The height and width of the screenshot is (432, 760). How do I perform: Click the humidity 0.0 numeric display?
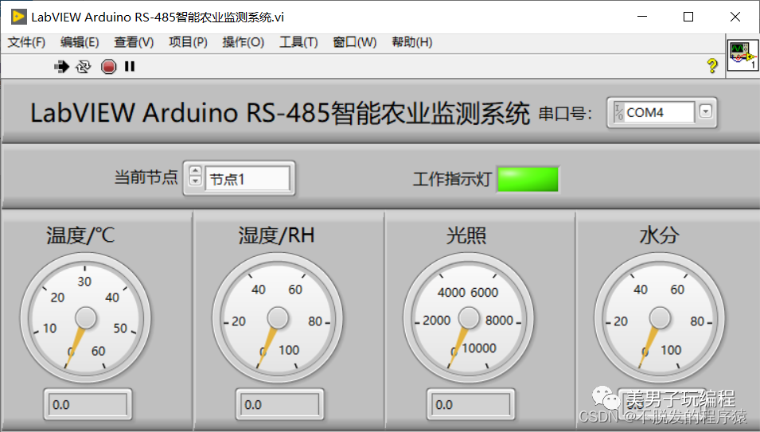[279, 404]
